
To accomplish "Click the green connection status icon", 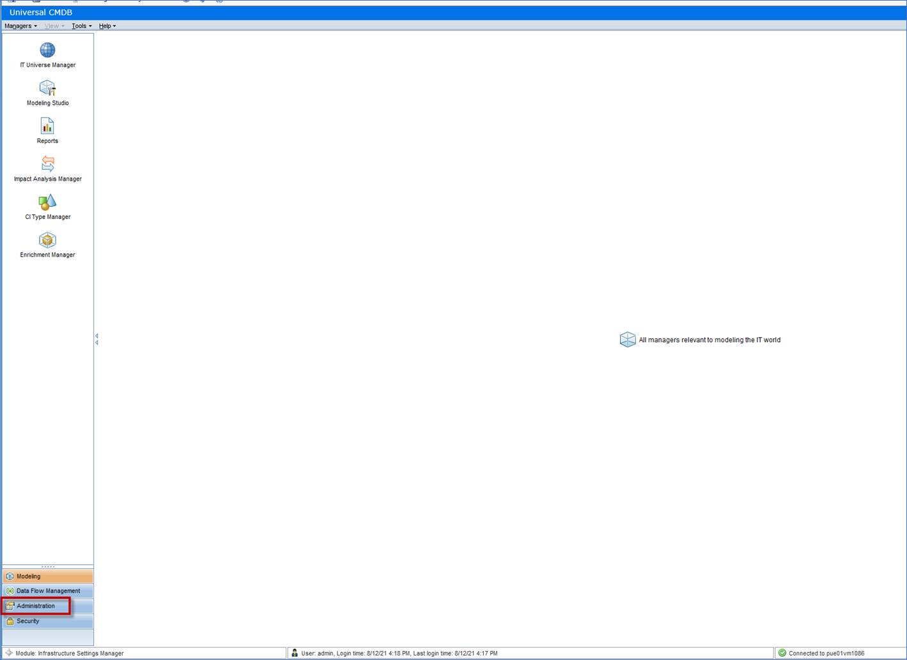I will click(782, 653).
